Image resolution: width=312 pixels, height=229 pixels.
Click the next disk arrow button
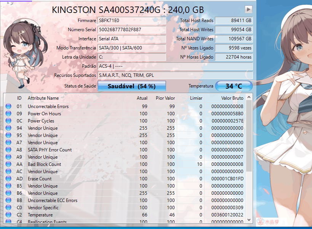248,9
